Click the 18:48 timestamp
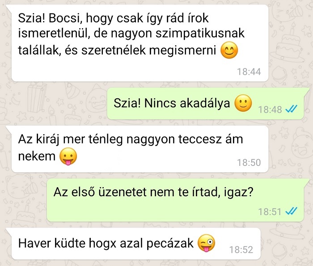This screenshot has width=313, height=266. coord(270,110)
